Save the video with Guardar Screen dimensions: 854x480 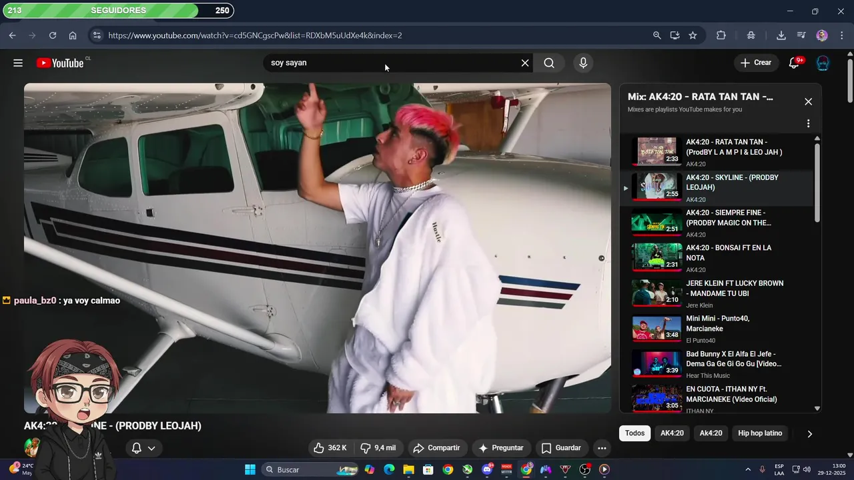(561, 448)
